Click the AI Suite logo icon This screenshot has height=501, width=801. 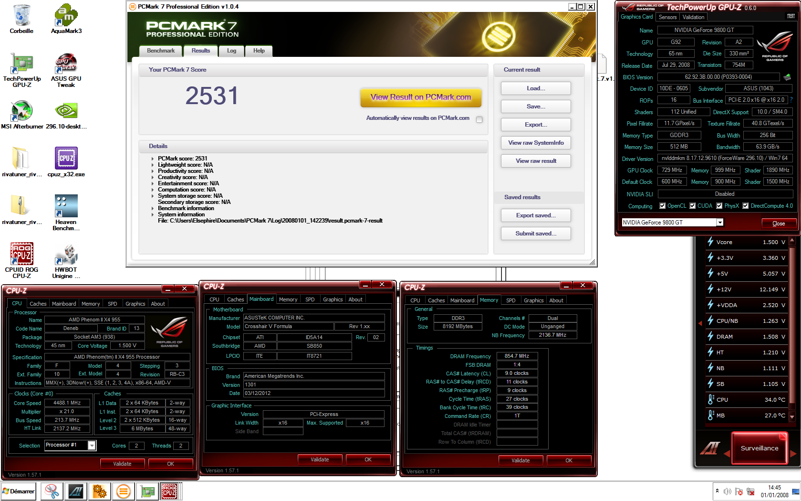point(710,448)
